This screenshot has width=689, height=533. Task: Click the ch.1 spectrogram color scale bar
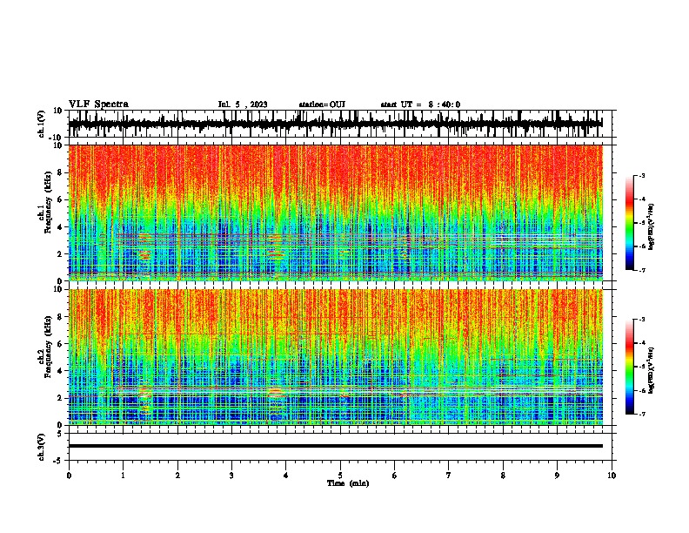point(630,223)
